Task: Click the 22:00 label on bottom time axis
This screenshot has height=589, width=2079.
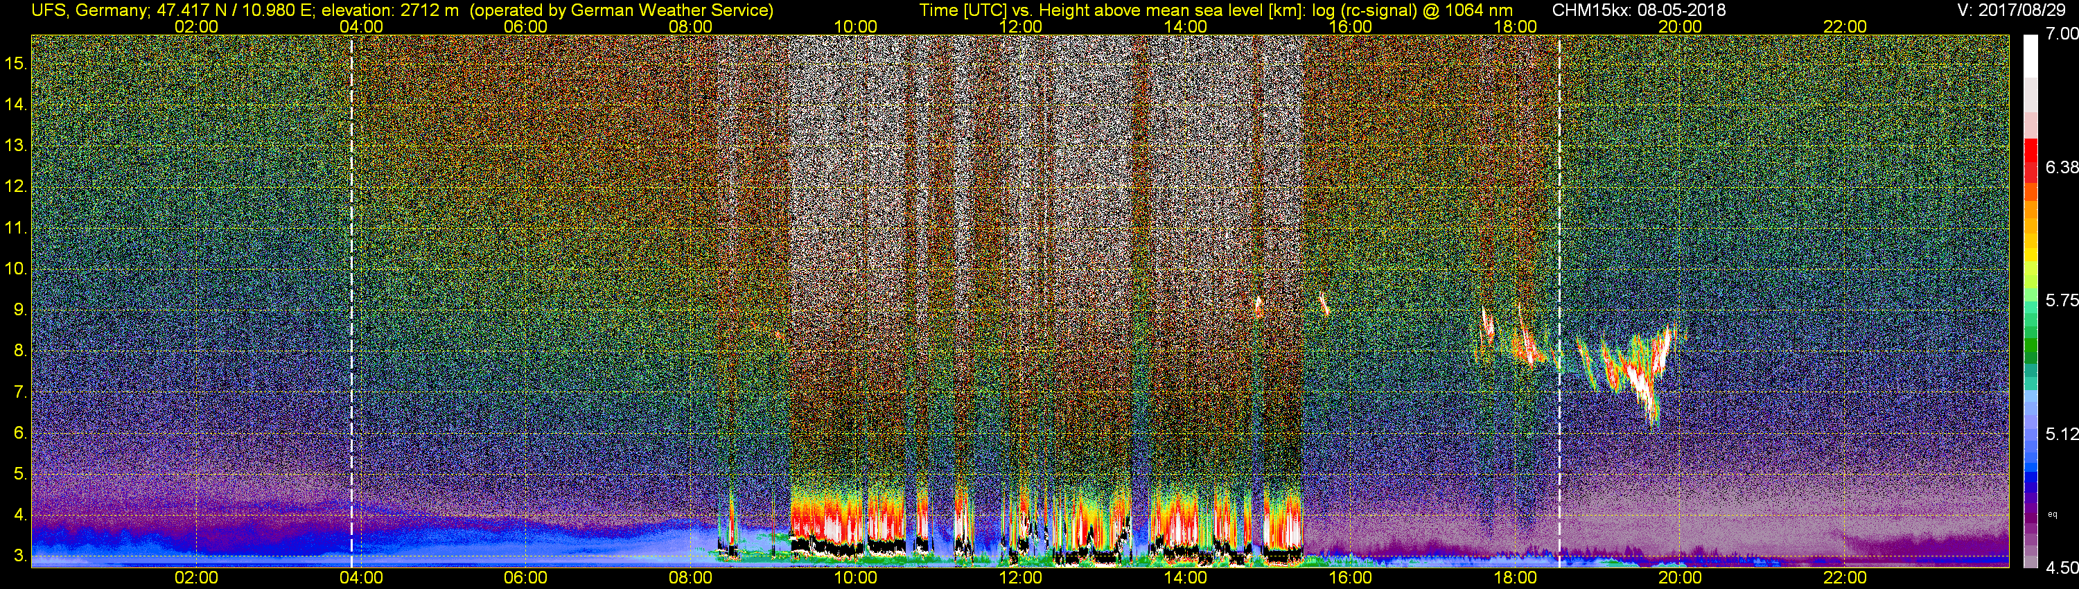Action: pos(1845,578)
